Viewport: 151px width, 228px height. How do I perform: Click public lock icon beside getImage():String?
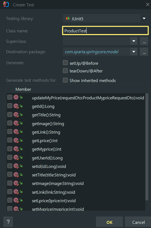click(21, 123)
